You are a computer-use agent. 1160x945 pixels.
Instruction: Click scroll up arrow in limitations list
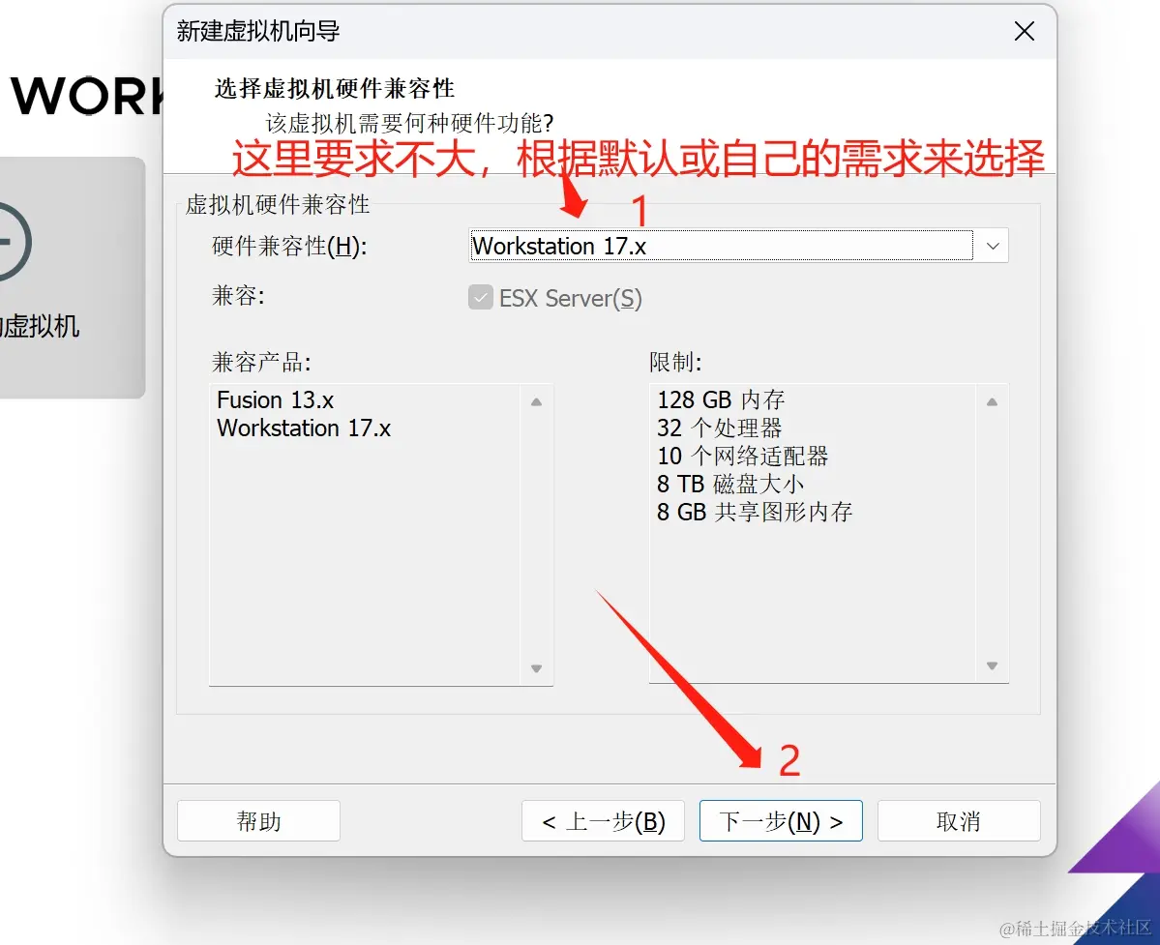pos(992,402)
